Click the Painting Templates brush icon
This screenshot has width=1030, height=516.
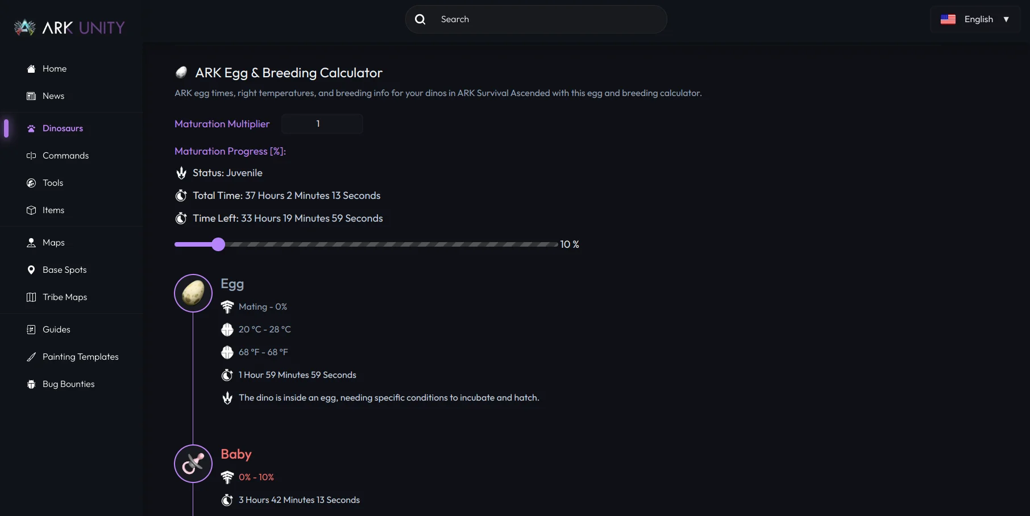[31, 357]
